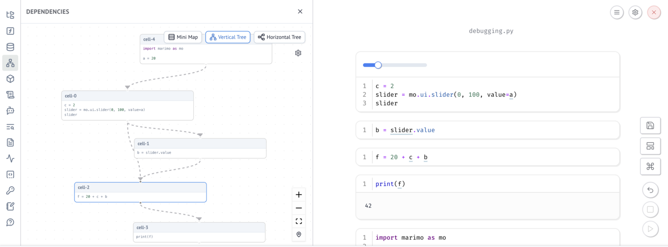Open the AI chat bot panel
Screen dimensions: 668x247
[x=10, y=111]
